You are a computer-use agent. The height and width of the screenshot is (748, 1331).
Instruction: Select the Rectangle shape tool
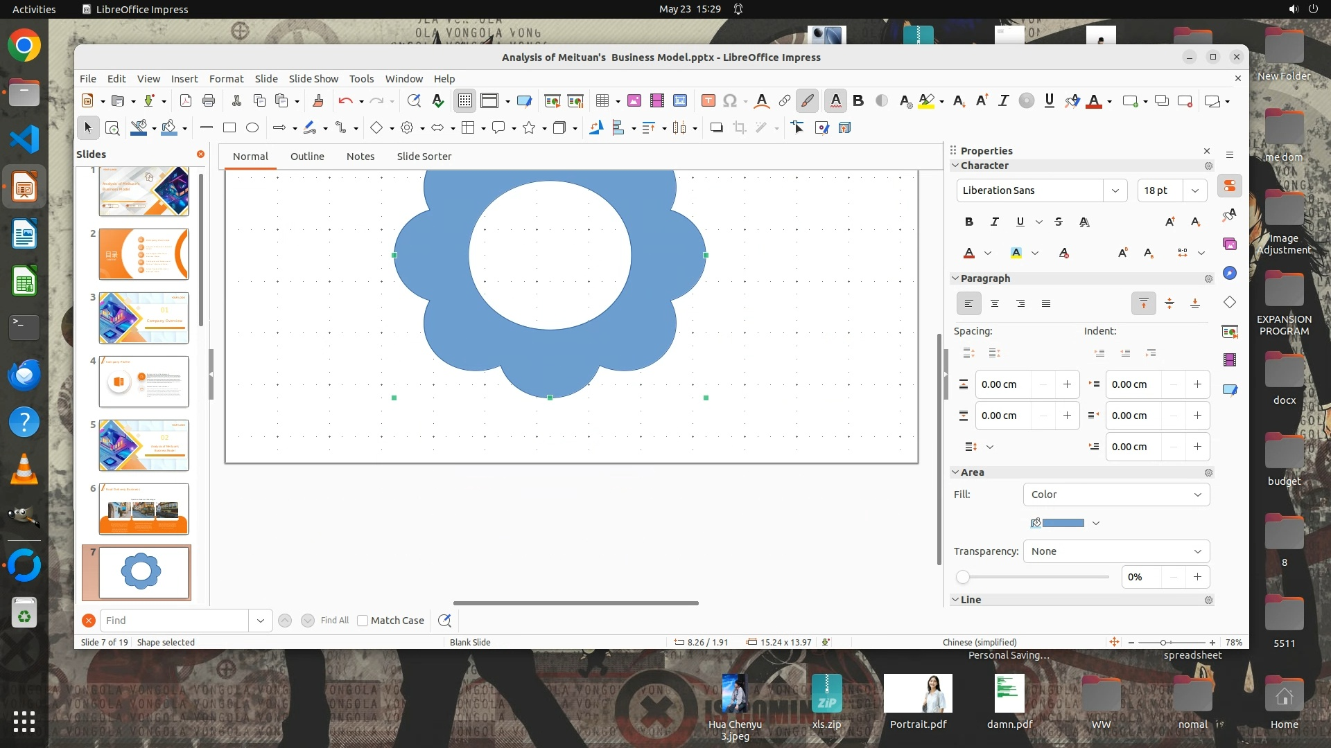[229, 127]
